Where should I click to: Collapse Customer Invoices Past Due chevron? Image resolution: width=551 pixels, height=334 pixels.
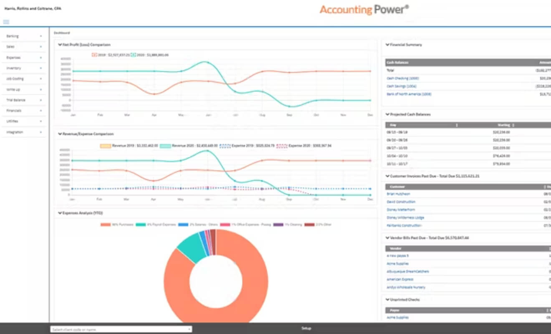(x=387, y=176)
